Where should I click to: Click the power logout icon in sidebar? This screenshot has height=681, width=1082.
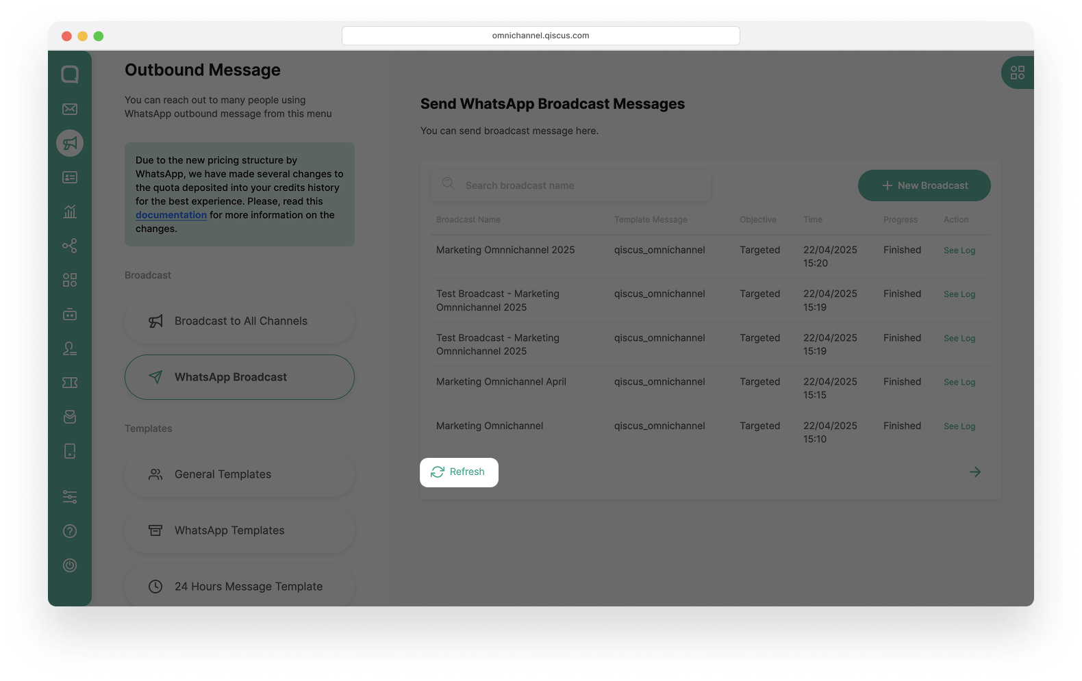click(70, 565)
